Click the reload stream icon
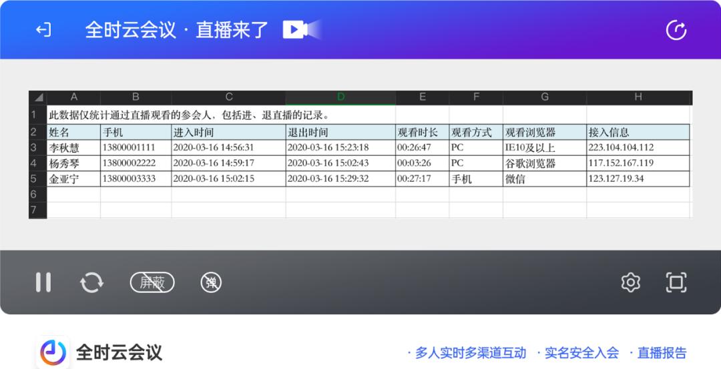721x369 pixels. pyautogui.click(x=91, y=282)
